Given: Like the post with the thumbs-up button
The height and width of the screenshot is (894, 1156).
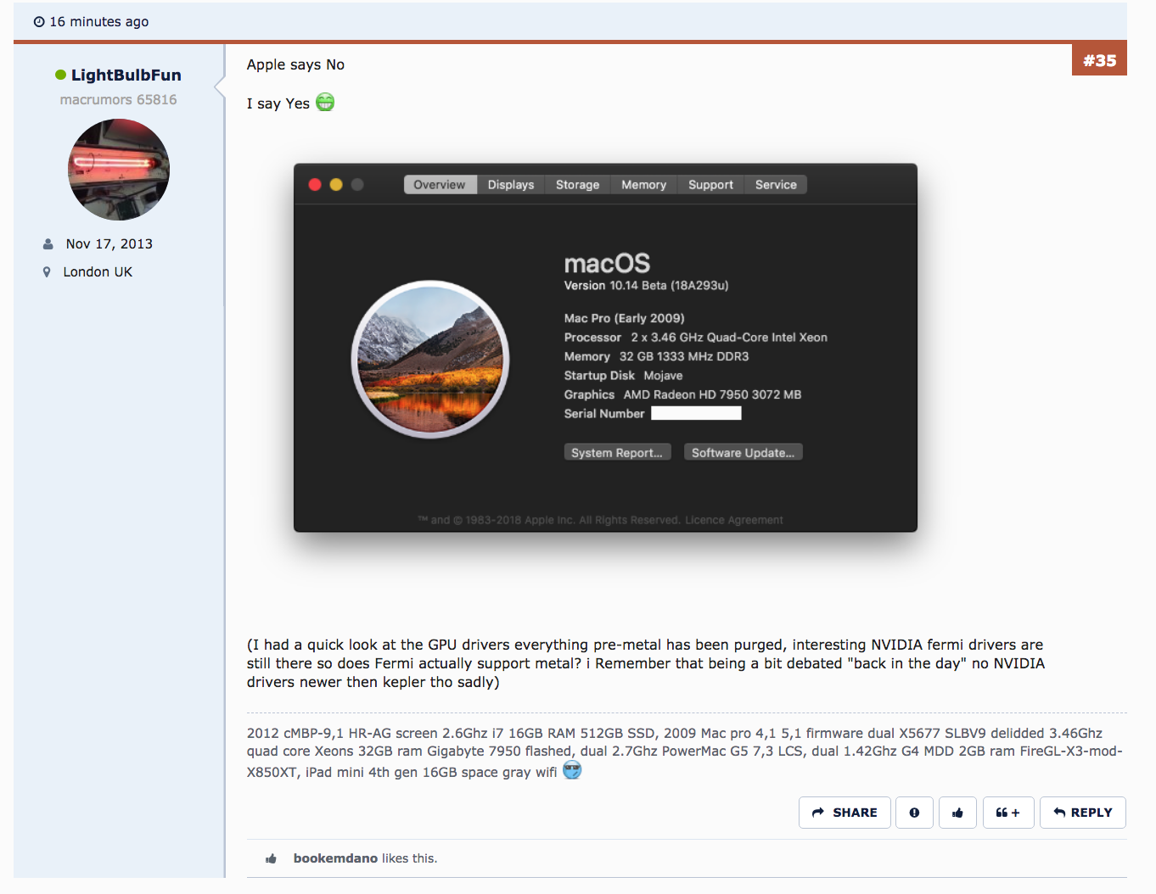Looking at the screenshot, I should coord(957,813).
